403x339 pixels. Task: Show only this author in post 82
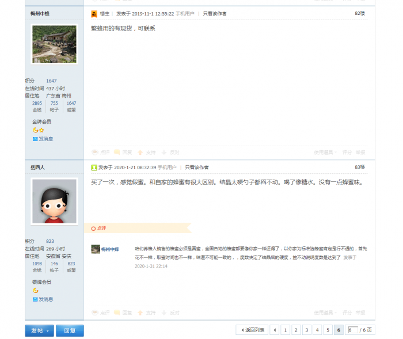tap(215, 14)
